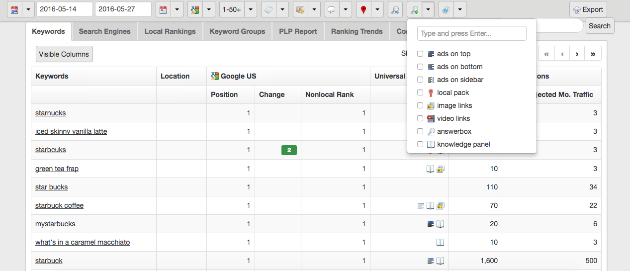Click the red location pin icon
The height and width of the screenshot is (271, 630).
coord(363,9)
